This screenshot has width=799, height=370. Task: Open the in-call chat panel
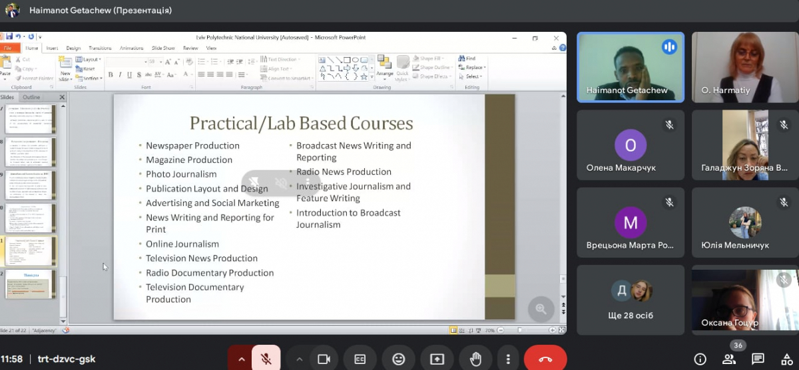[758, 359]
